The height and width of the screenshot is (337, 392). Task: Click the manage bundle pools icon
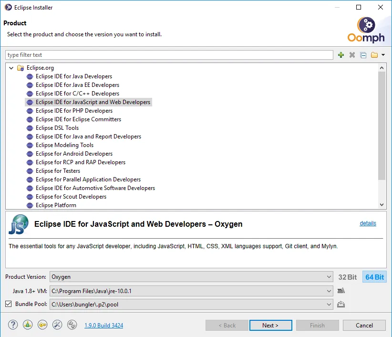pyautogui.click(x=341, y=304)
